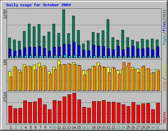Click the red KBytes bar for day 1

(x=10, y=114)
